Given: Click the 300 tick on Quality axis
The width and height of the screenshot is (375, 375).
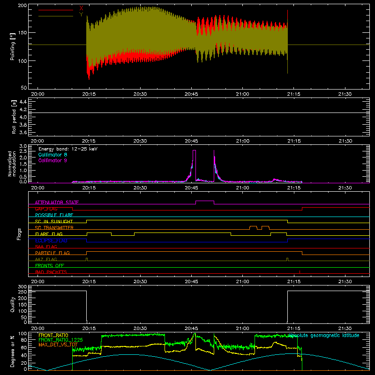Looking at the screenshot, I should coord(22,287).
